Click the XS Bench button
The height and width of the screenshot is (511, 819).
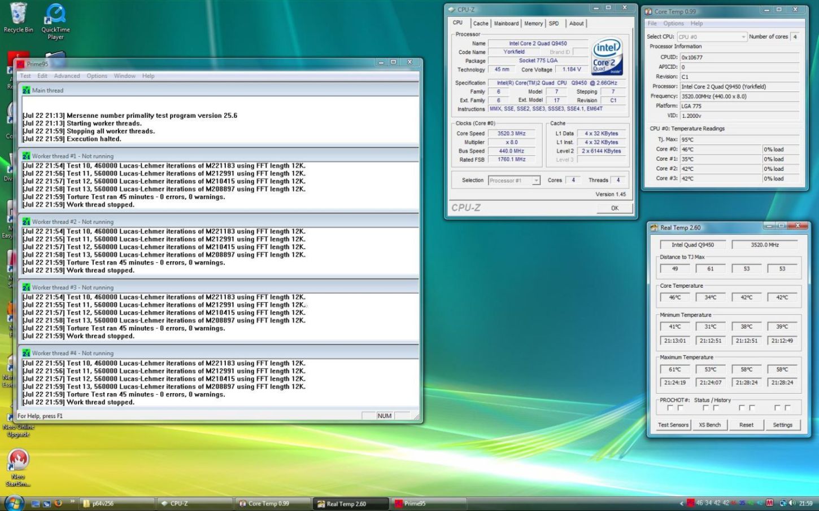709,425
